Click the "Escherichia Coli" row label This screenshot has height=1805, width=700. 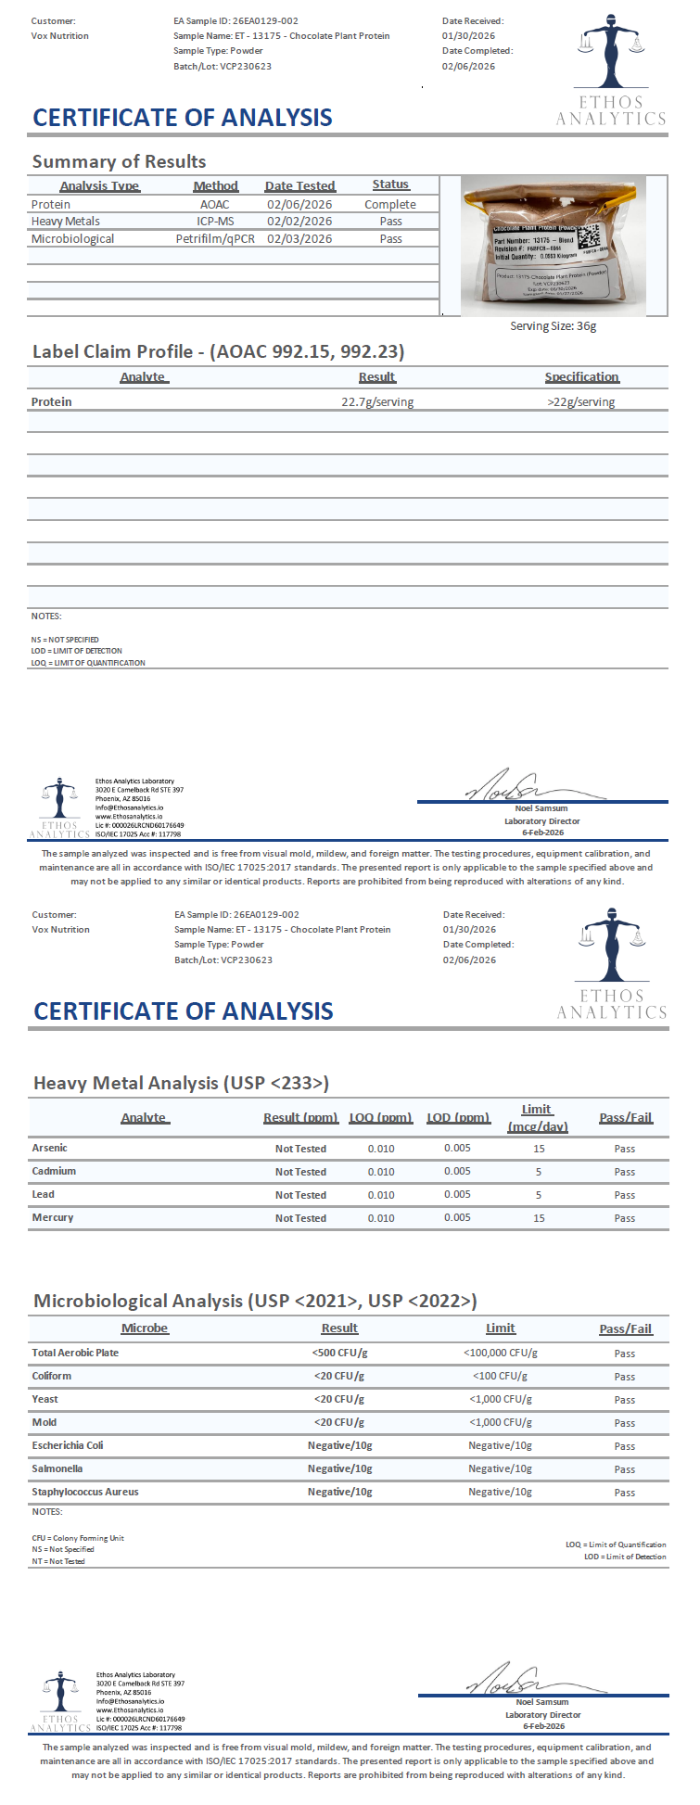point(68,1446)
